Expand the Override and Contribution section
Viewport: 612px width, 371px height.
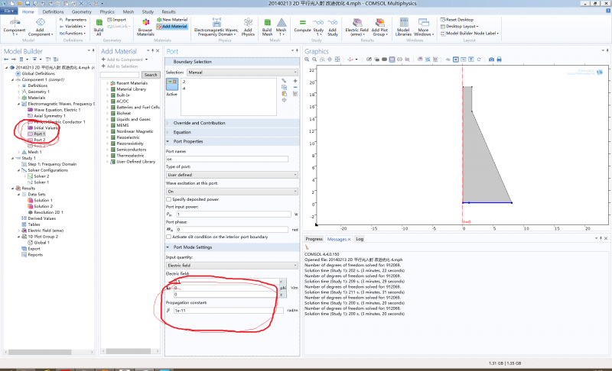click(199, 122)
